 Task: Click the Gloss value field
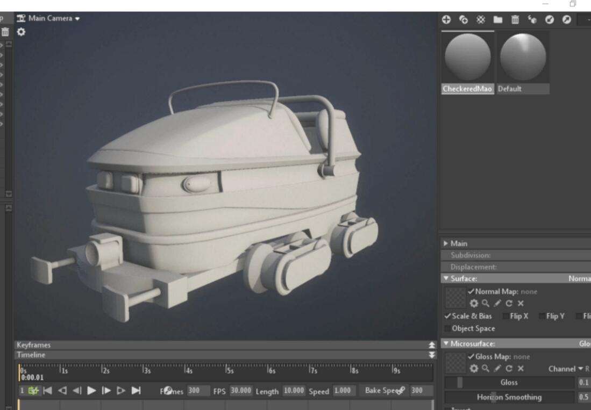point(584,383)
